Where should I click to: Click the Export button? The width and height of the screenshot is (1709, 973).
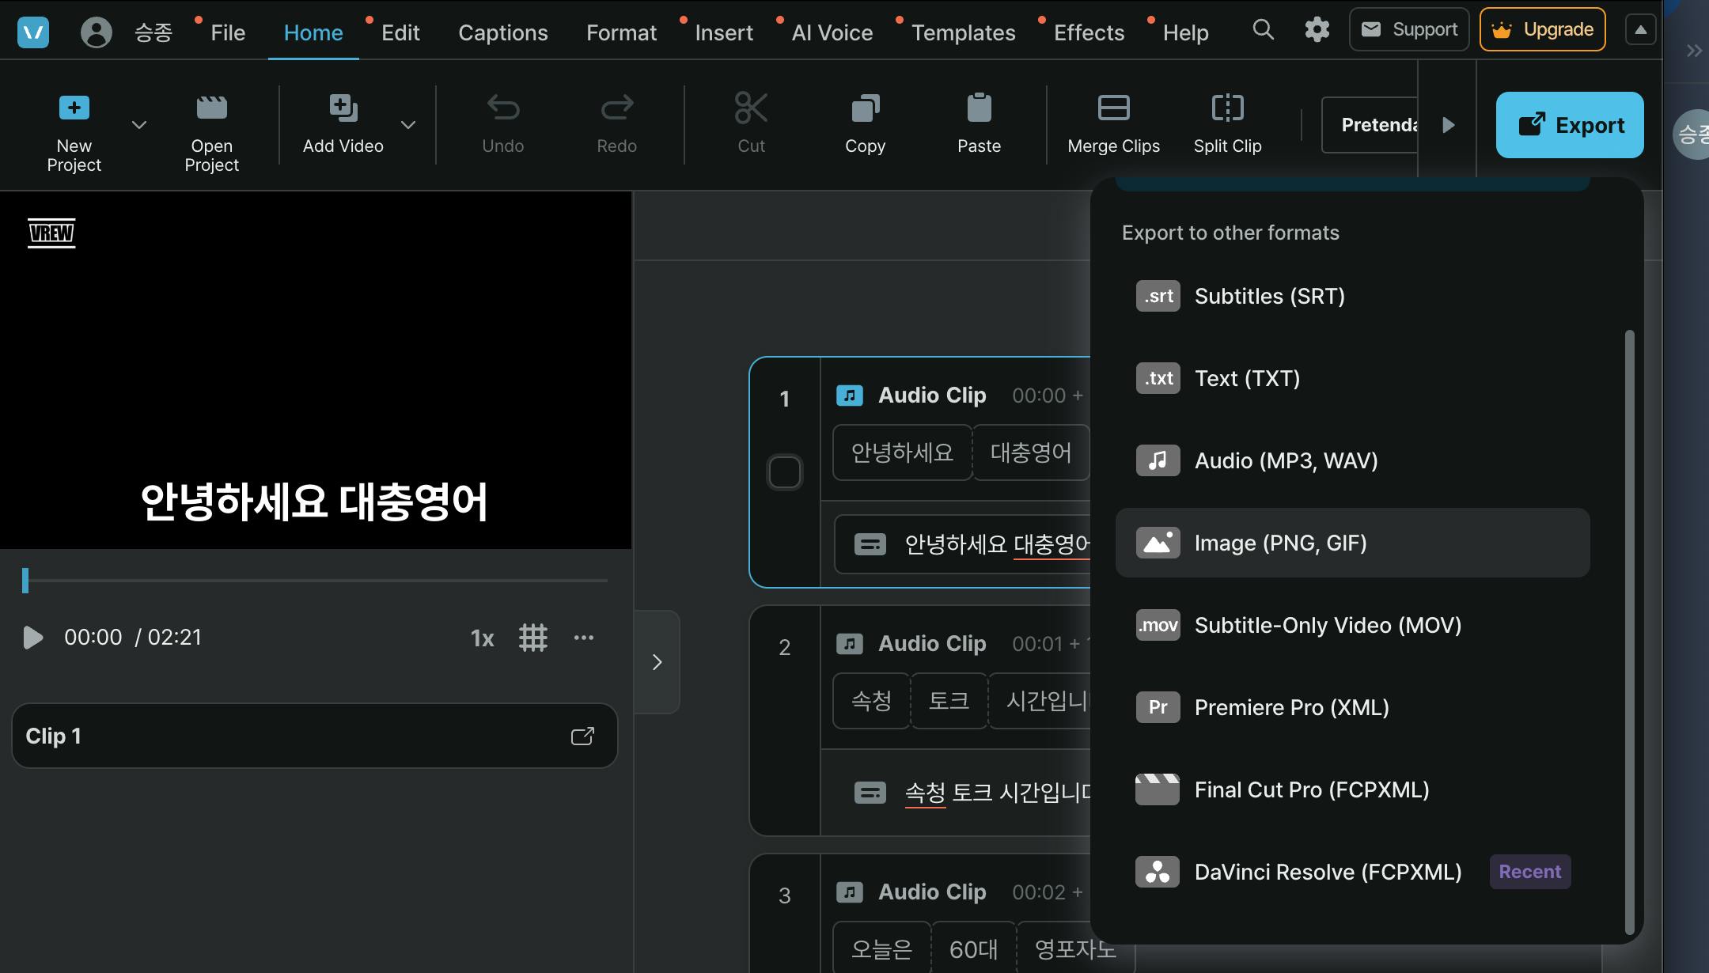pyautogui.click(x=1569, y=124)
